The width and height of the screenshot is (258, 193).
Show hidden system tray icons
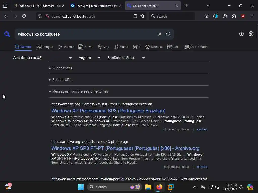point(195,187)
